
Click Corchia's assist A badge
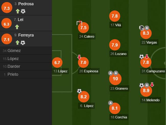click(x=110, y=103)
